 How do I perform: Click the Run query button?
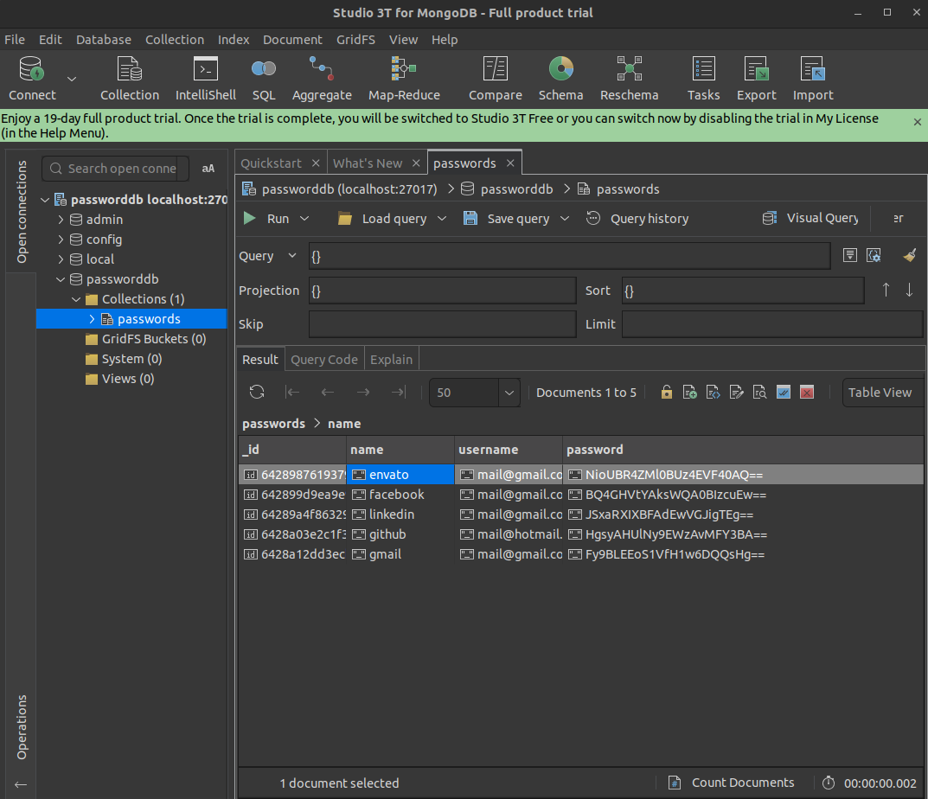pyautogui.click(x=266, y=219)
